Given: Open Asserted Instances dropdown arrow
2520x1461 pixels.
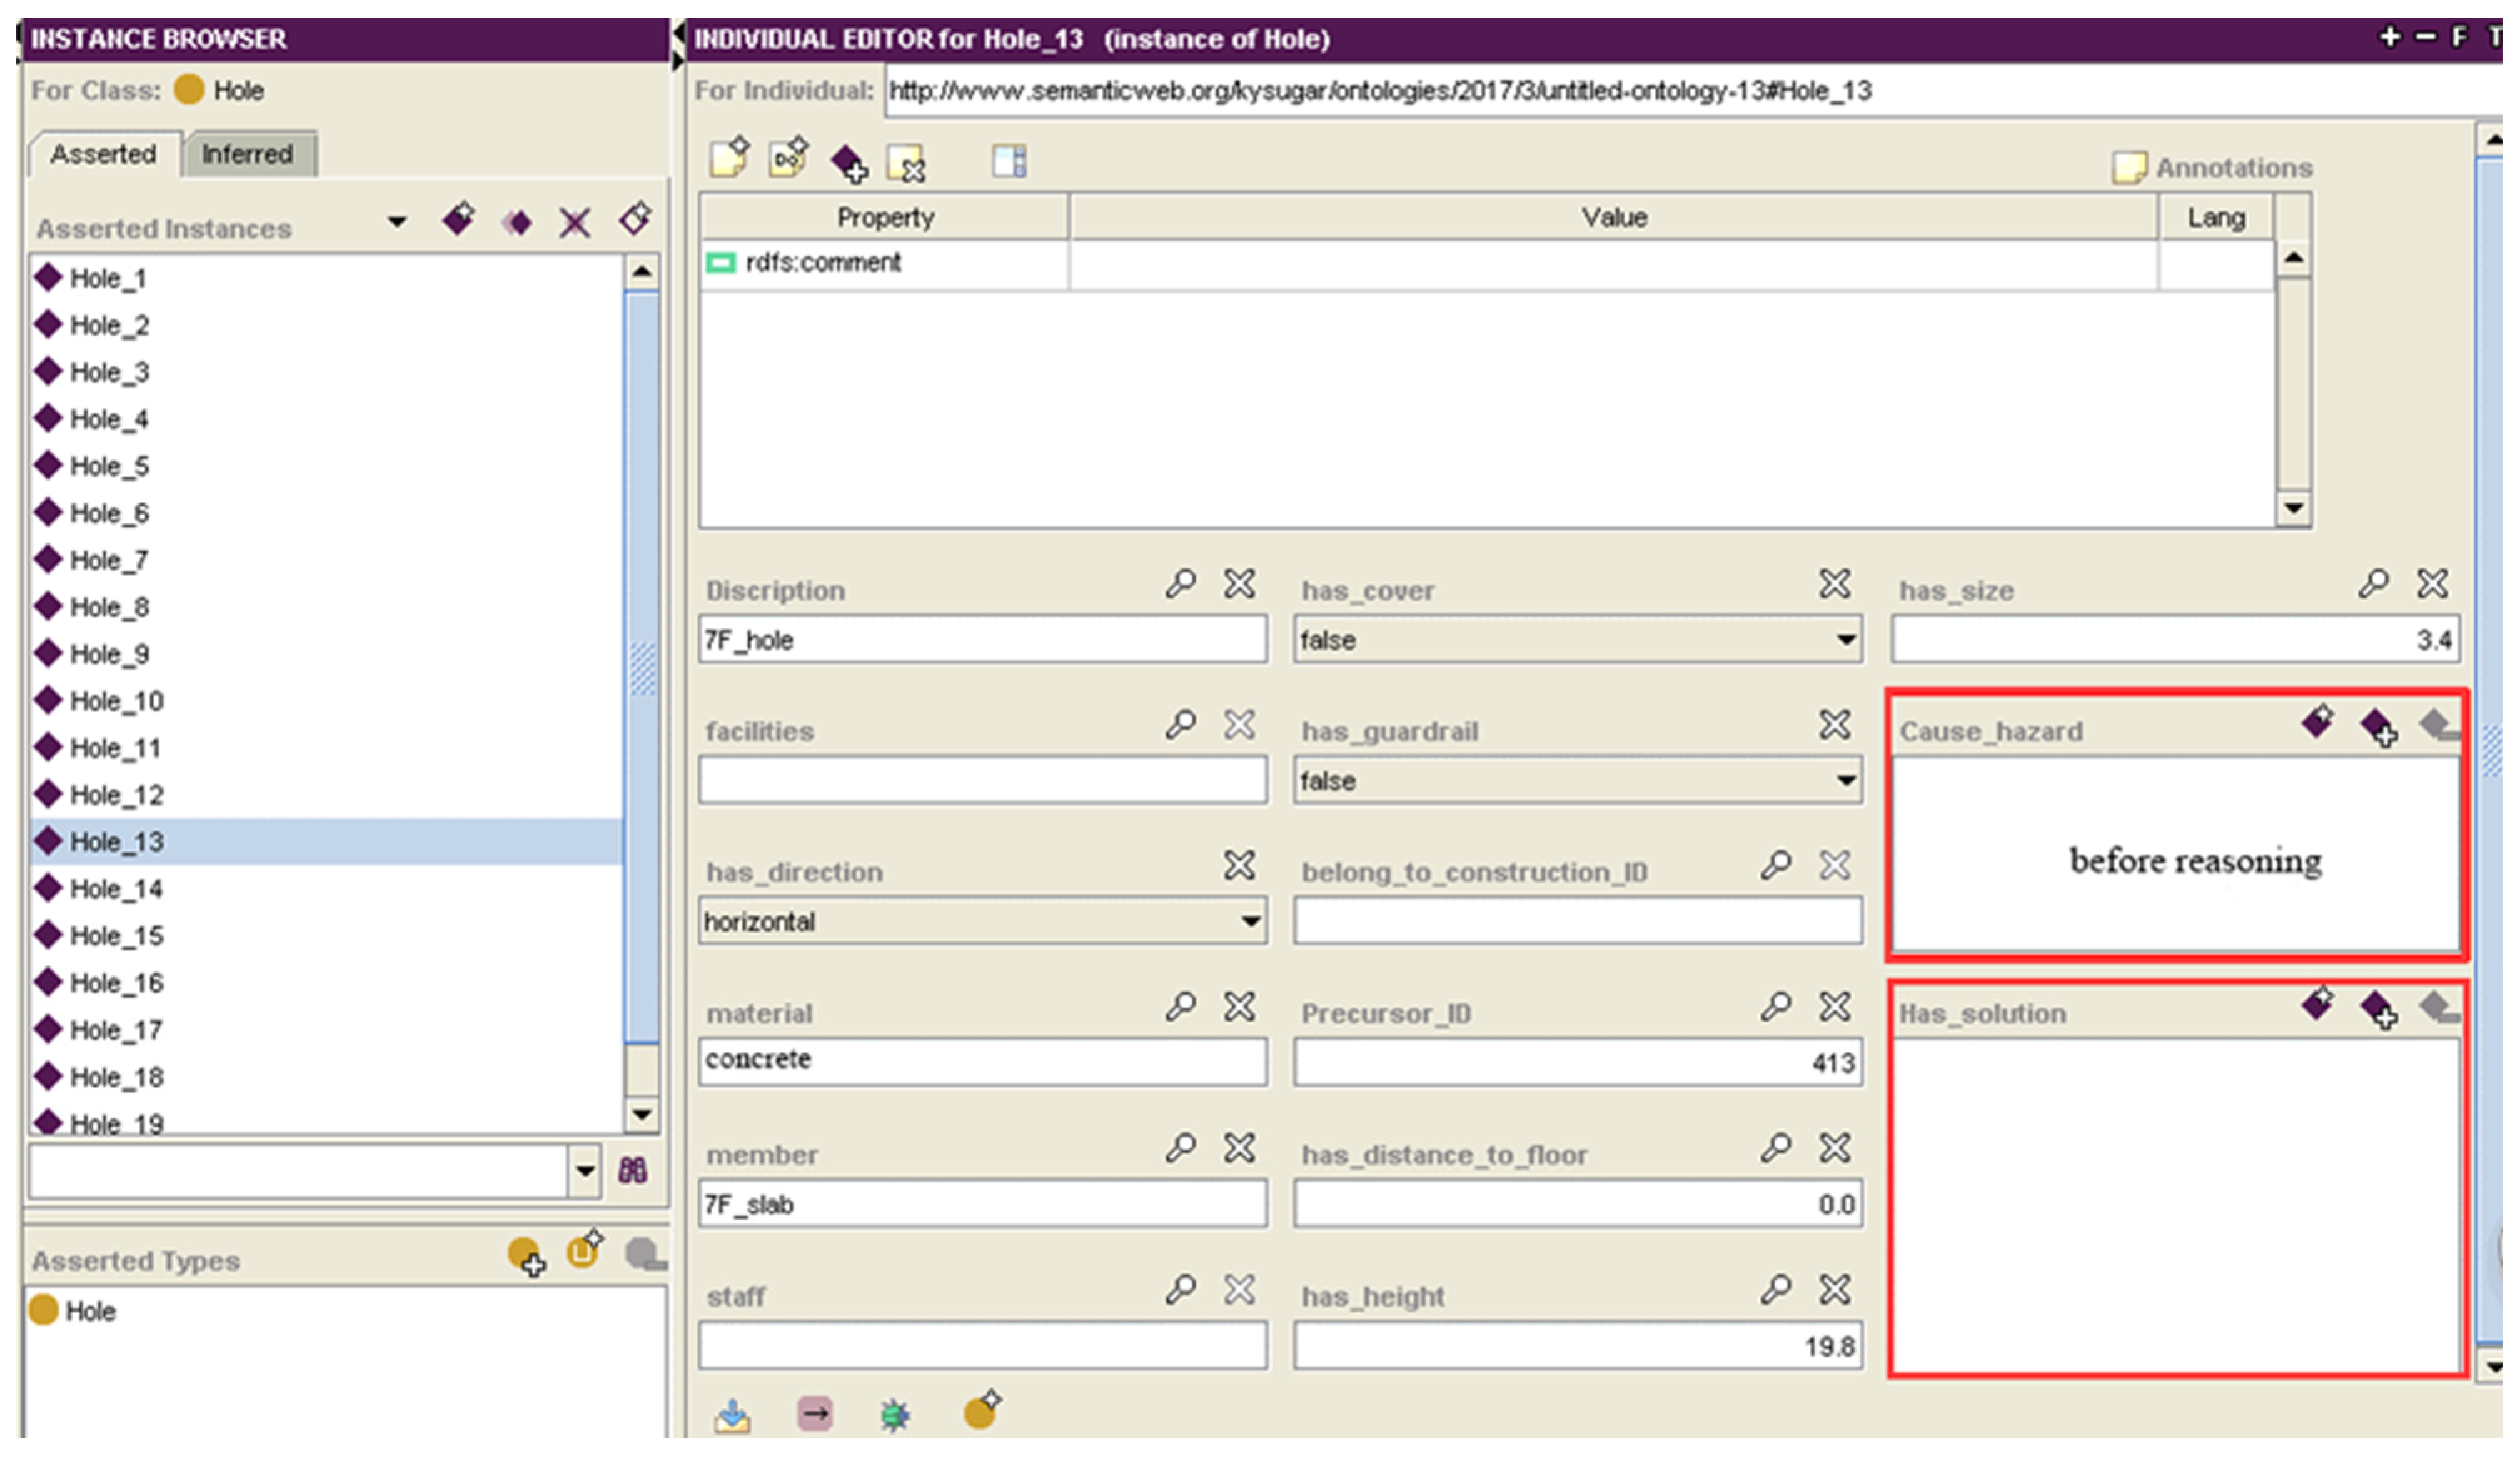Looking at the screenshot, I should click(x=397, y=222).
